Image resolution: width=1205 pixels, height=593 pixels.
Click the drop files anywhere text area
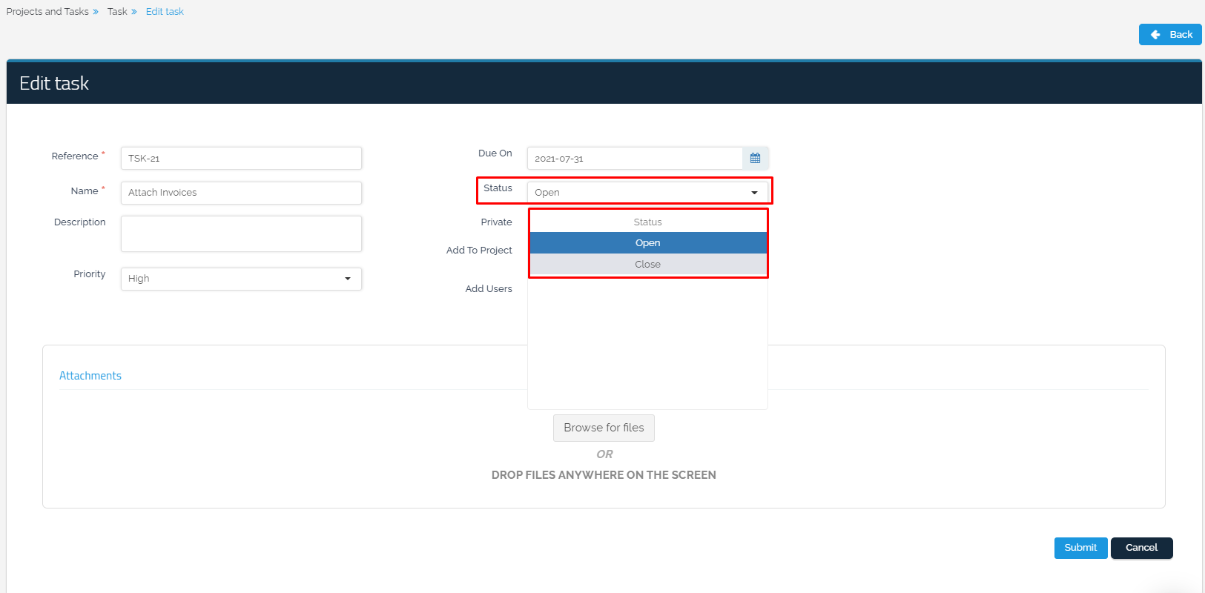tap(604, 475)
